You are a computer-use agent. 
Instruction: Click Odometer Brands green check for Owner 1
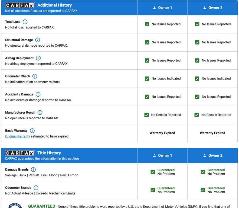tap(153, 190)
